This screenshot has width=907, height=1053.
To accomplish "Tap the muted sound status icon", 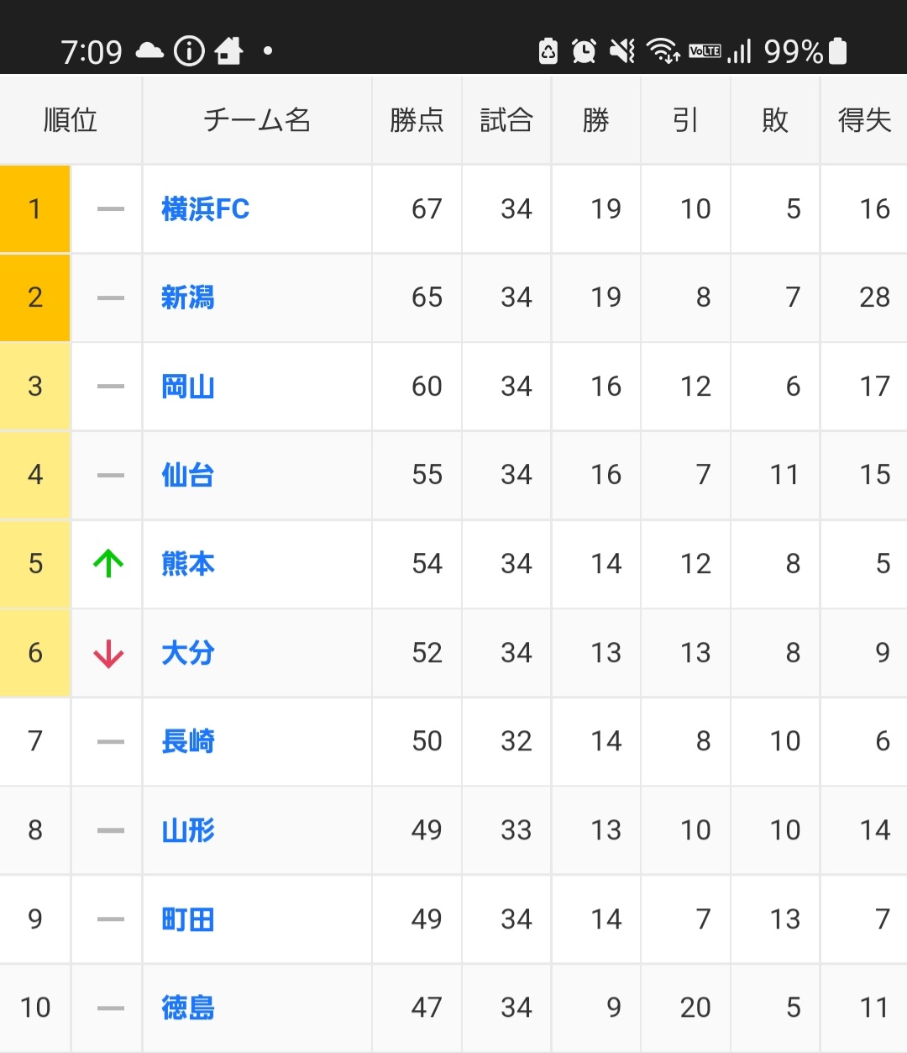I will click(x=622, y=51).
